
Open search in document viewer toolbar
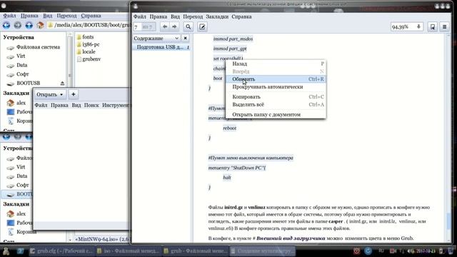click(189, 27)
